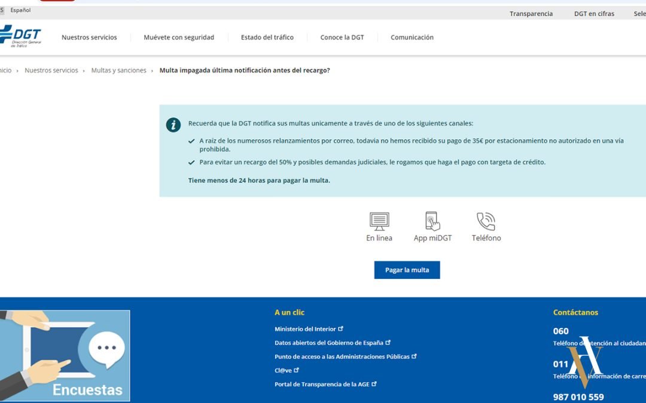Click the 987 010 559 phone number

pos(578,397)
